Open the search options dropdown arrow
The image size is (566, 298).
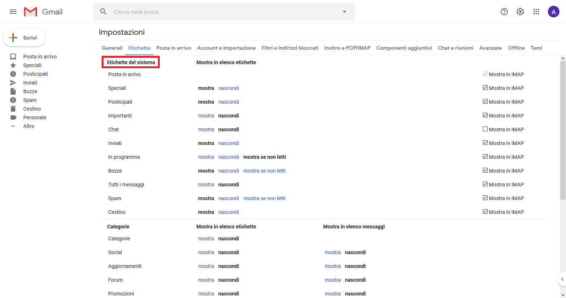coord(345,12)
